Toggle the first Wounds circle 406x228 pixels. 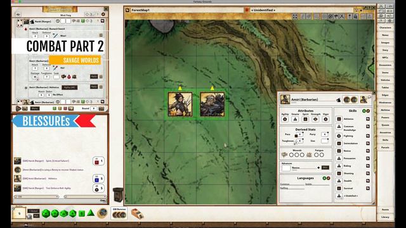pyautogui.click(x=291, y=155)
